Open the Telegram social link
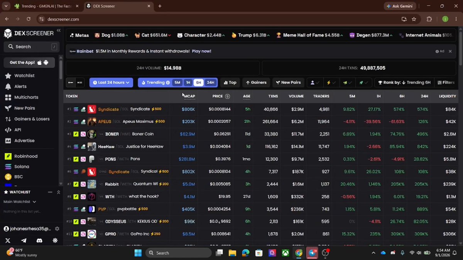Image resolution: width=463 pixels, height=260 pixels. pyautogui.click(x=24, y=240)
